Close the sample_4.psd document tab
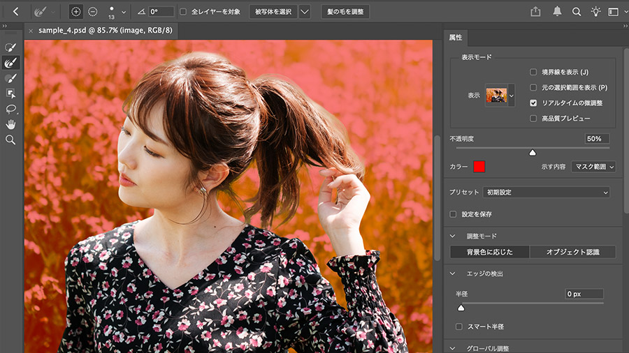The image size is (629, 353). 31,31
